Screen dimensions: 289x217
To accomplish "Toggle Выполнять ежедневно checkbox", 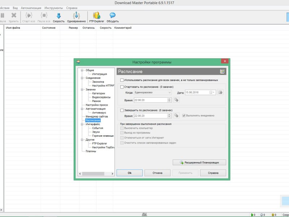I will (x=184, y=115).
